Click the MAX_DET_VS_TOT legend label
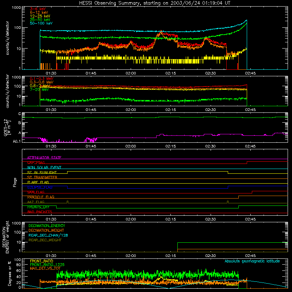292x292 pixels. (45, 268)
